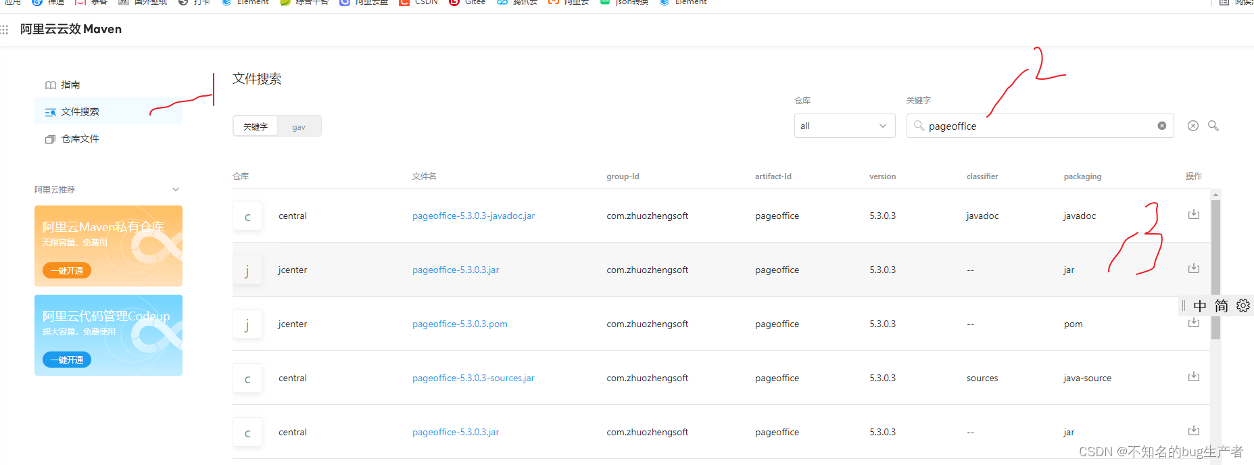Click the 'c' badge of the central jar row
This screenshot has height=465, width=1254.
pos(247,433)
